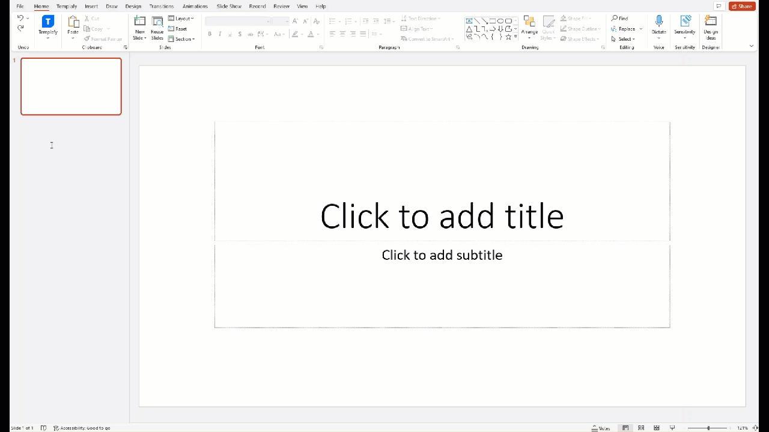Switch to Reading View in status bar
Image resolution: width=769 pixels, height=432 pixels.
click(x=657, y=428)
